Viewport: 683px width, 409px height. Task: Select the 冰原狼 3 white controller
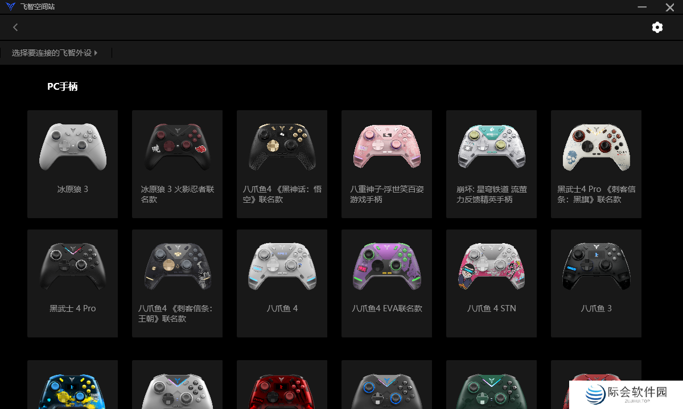73,164
